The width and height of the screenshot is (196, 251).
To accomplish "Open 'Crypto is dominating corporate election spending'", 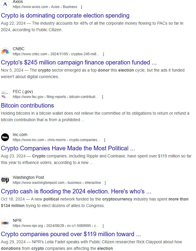I will pyautogui.click(x=65, y=15).
